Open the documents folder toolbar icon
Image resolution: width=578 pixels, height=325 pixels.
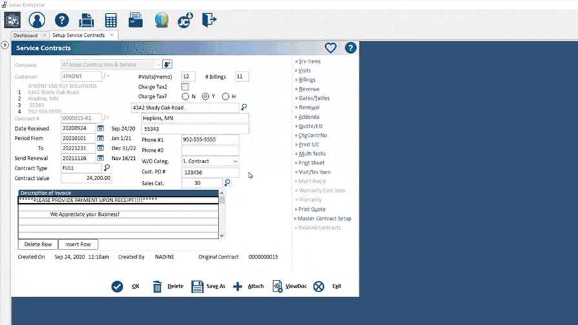coord(135,20)
